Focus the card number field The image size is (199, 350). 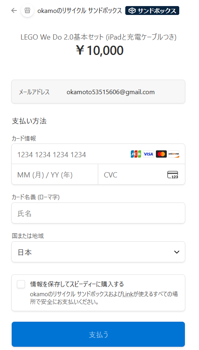click(x=98, y=154)
